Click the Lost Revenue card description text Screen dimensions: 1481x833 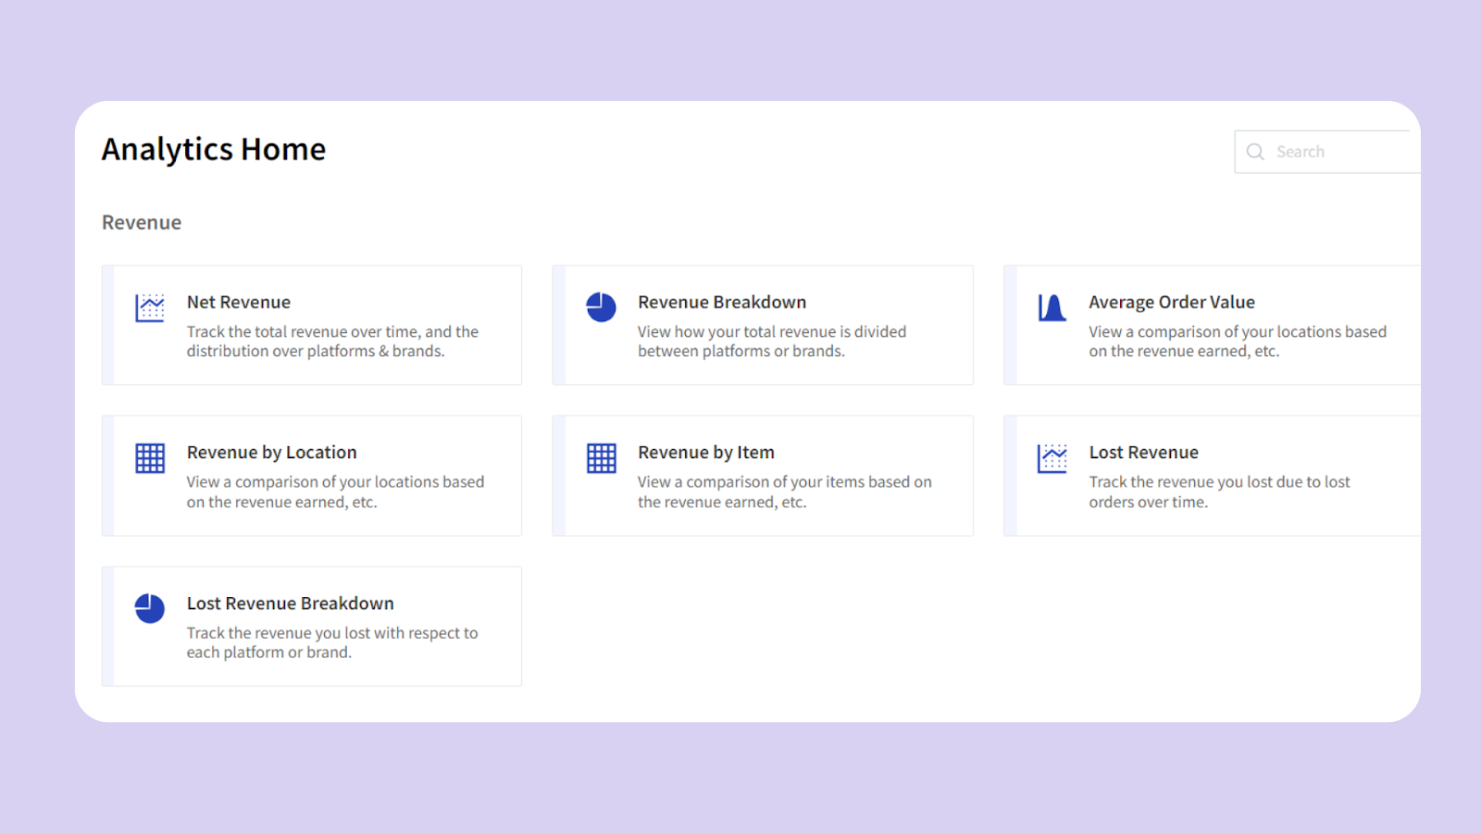tap(1220, 491)
